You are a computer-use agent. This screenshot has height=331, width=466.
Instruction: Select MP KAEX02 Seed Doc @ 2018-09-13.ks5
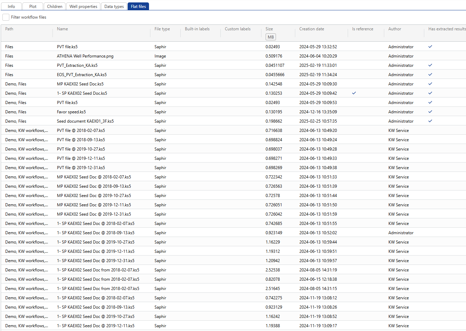coord(94,186)
